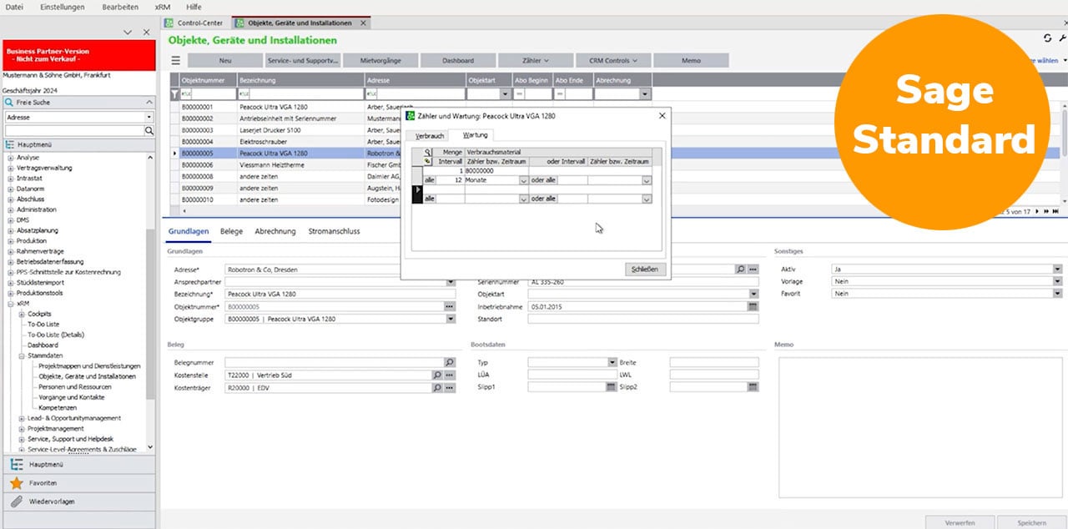The width and height of the screenshot is (1068, 529).
Task: Open the Favorit dropdown under Sonstiges
Action: pos(1057,294)
